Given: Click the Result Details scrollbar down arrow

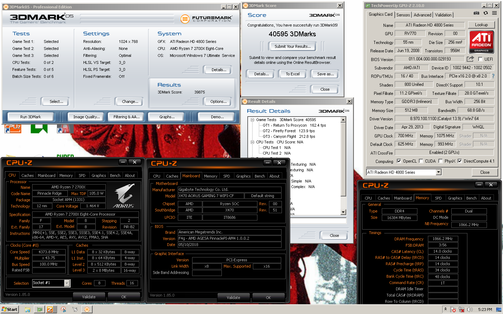Looking at the screenshot, I should tap(343, 212).
